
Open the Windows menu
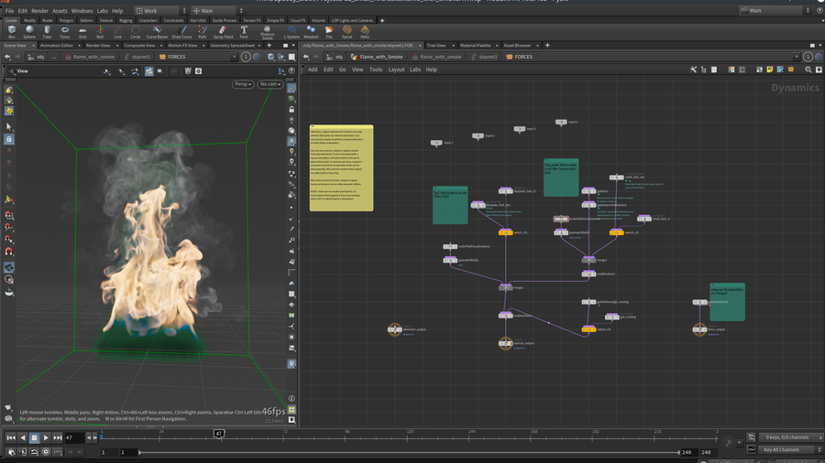tap(82, 10)
